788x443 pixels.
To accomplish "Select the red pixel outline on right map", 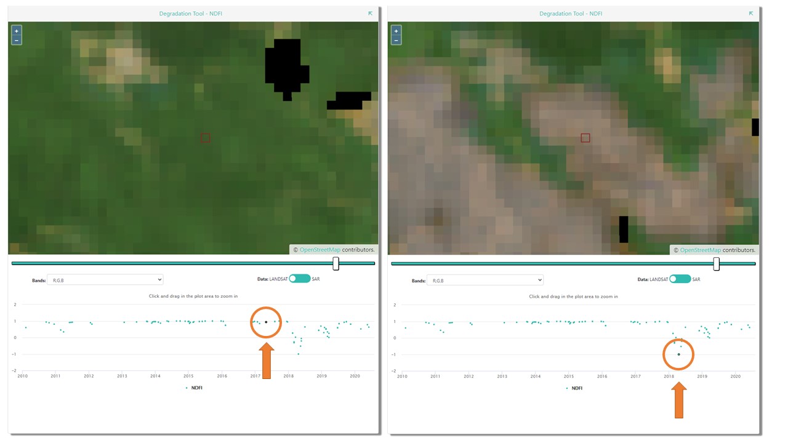I will pyautogui.click(x=585, y=138).
